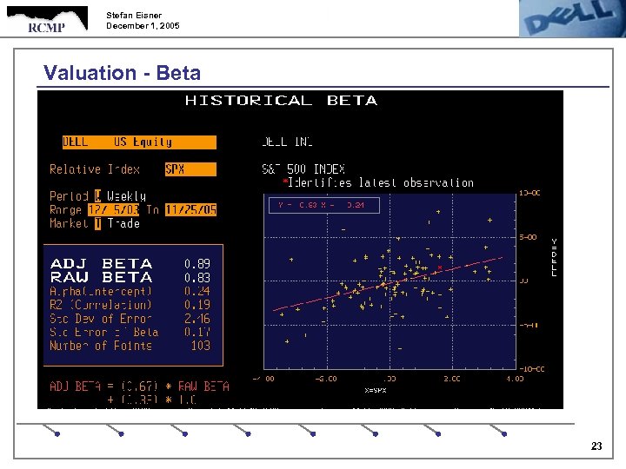Click the Dell logo image

(572, 19)
